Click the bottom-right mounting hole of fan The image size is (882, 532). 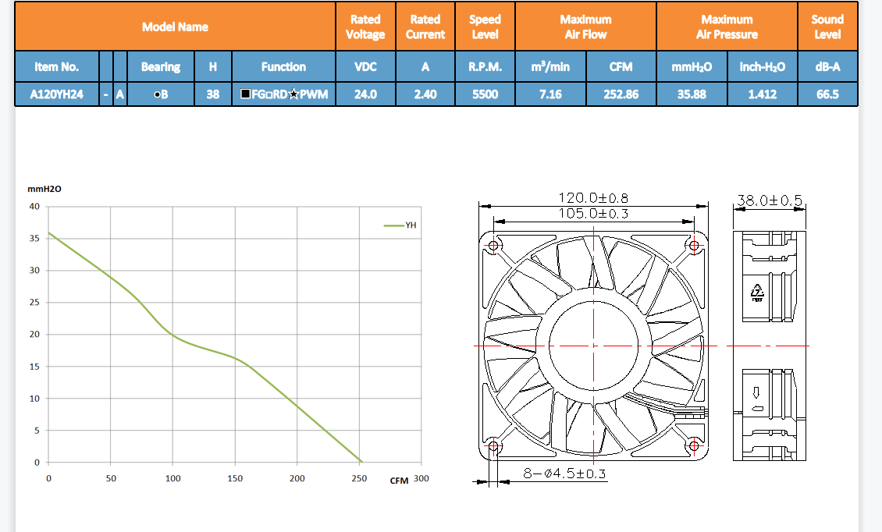click(694, 446)
